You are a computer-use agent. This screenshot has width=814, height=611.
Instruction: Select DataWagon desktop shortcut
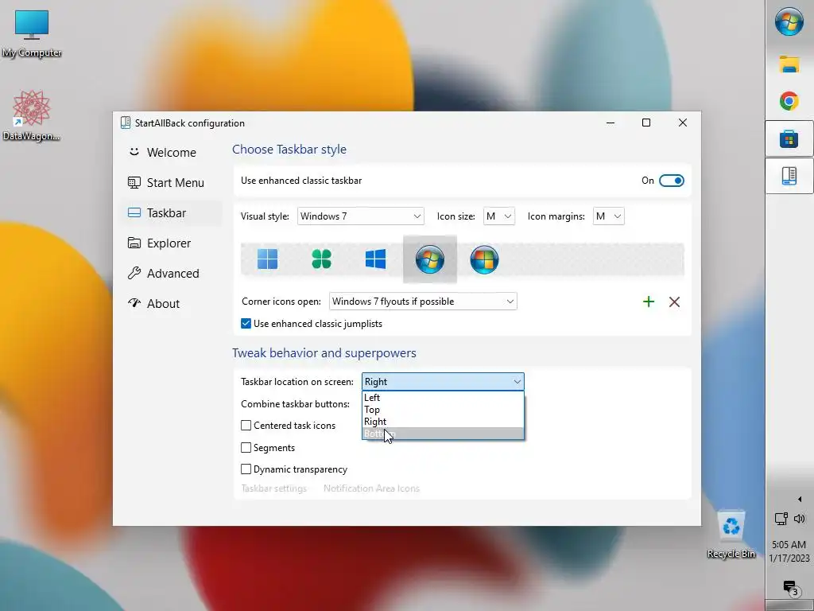tap(31, 115)
